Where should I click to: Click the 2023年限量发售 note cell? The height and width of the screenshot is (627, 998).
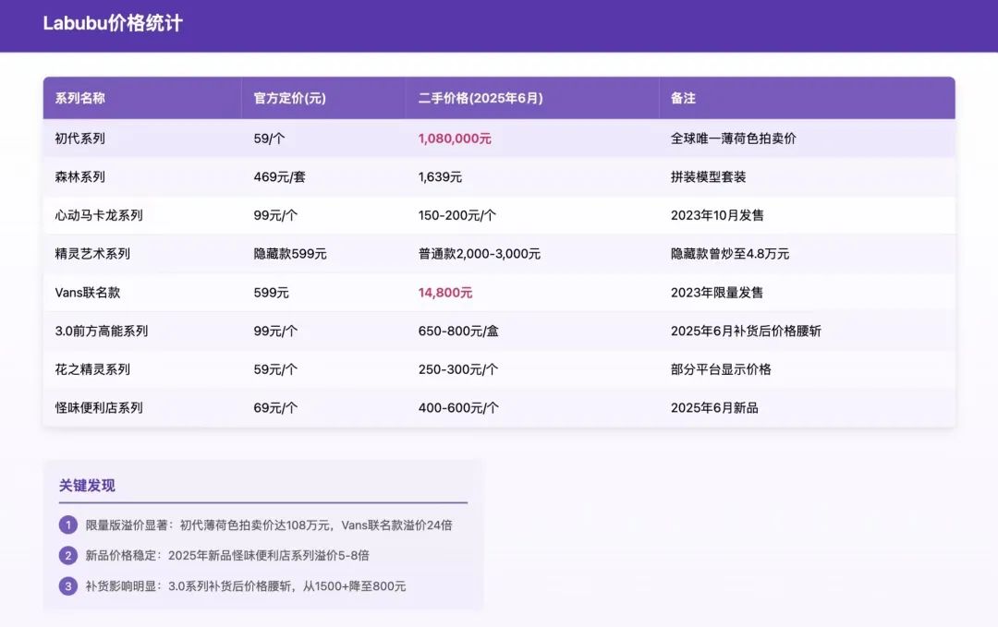coord(717,293)
